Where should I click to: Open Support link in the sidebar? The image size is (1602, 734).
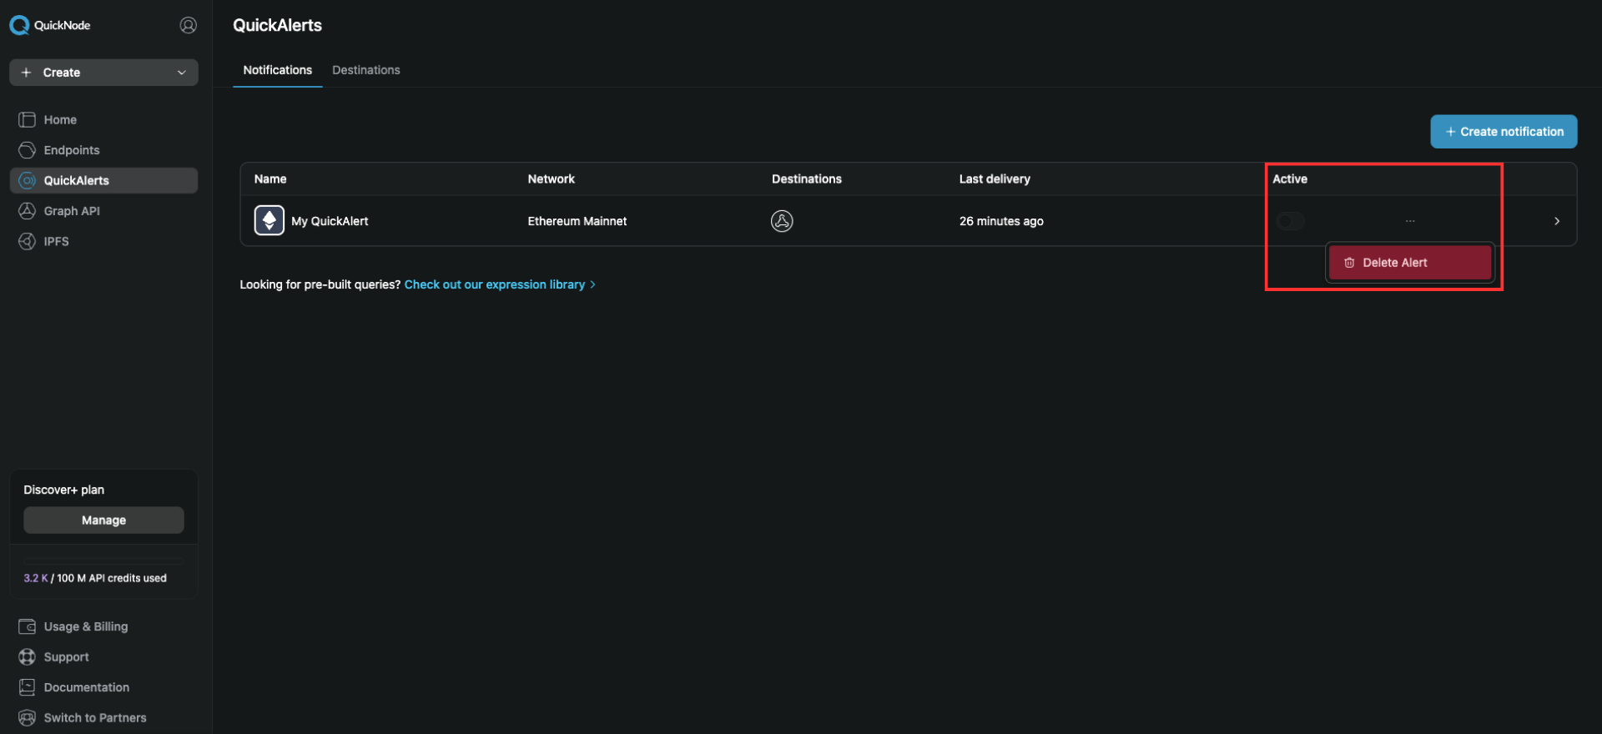coord(67,657)
